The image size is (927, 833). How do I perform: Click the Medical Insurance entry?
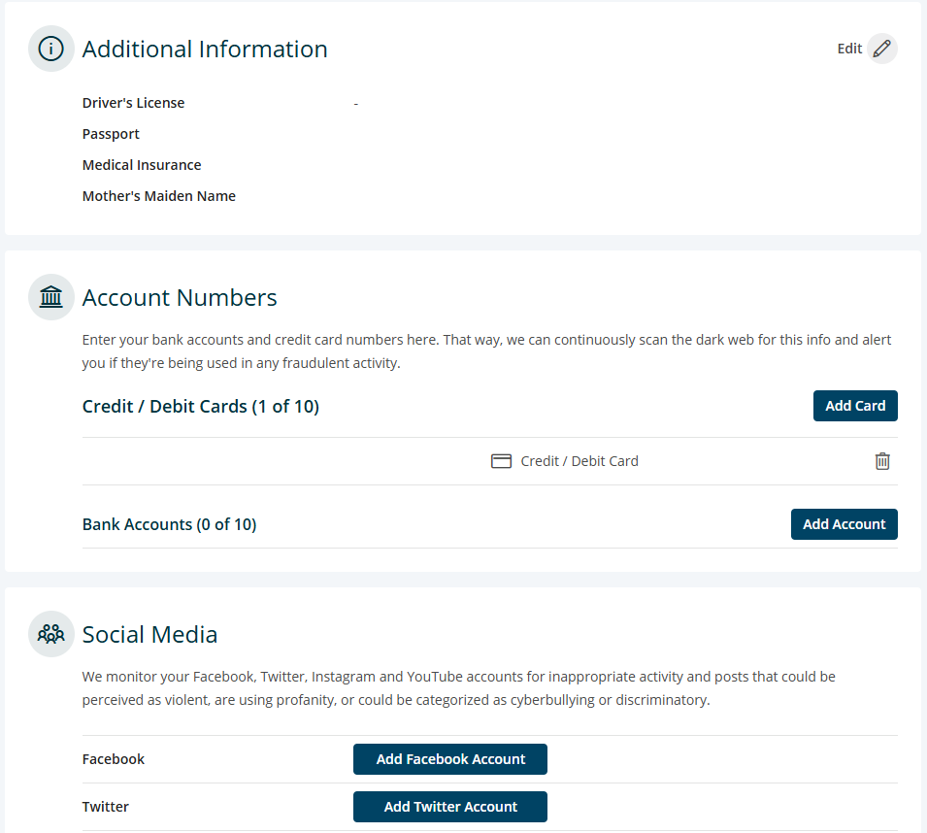point(142,164)
